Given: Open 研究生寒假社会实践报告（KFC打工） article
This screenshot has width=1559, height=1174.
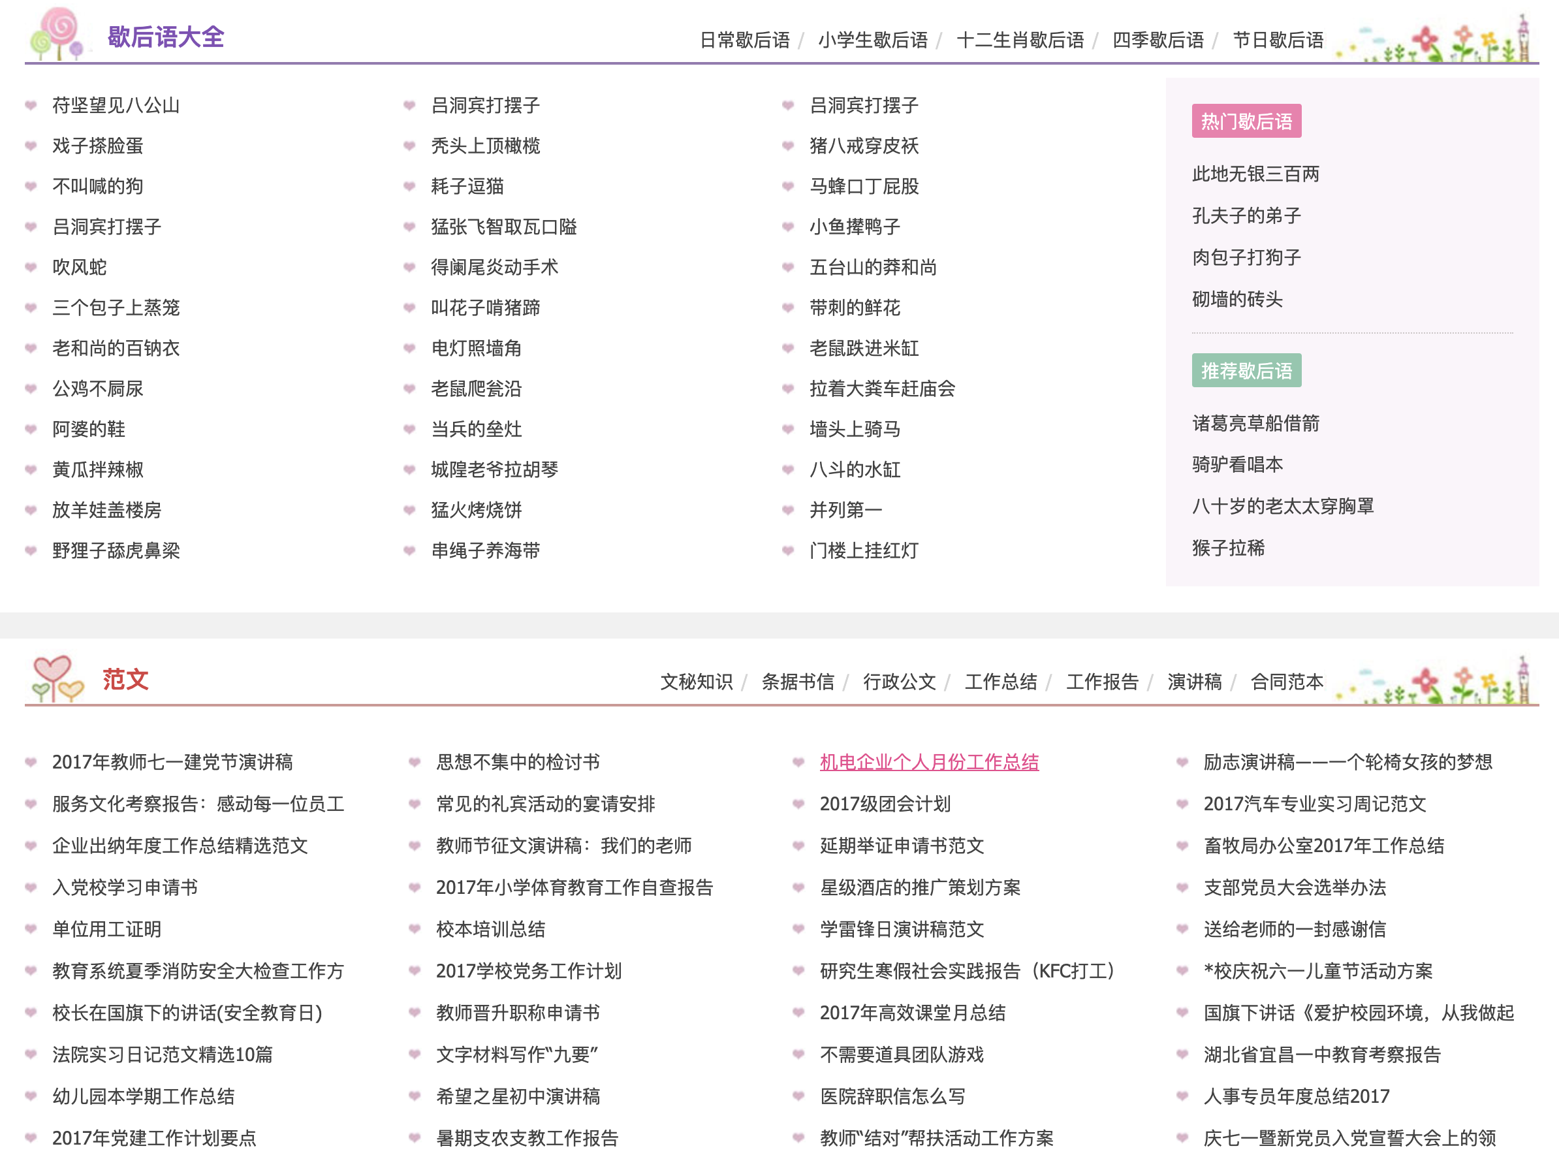Looking at the screenshot, I should [x=967, y=972].
